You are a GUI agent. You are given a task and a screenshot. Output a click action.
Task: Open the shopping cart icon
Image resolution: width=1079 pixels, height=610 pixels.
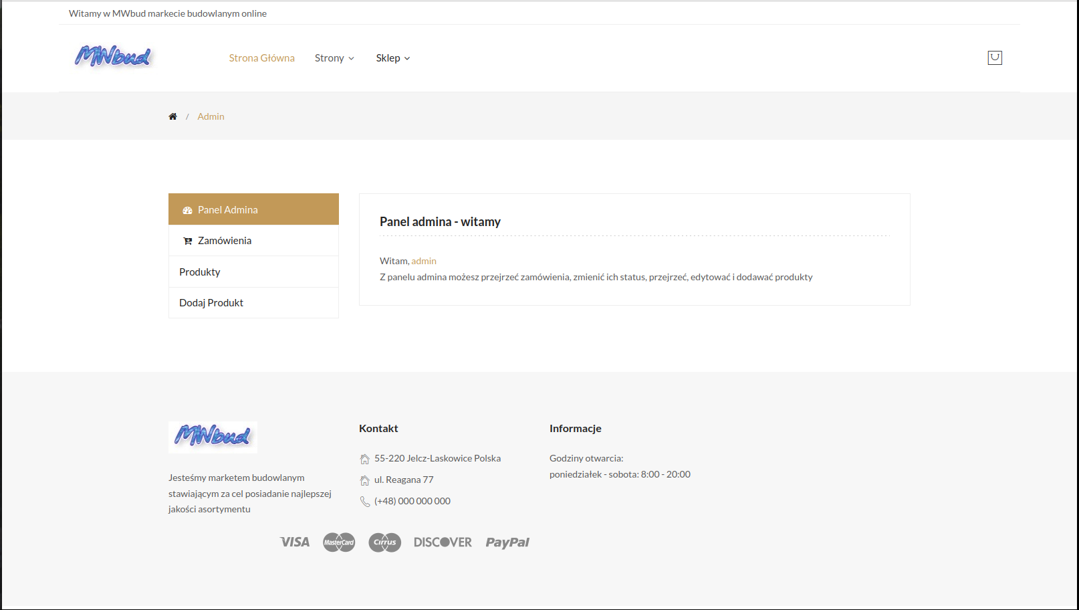(x=995, y=58)
